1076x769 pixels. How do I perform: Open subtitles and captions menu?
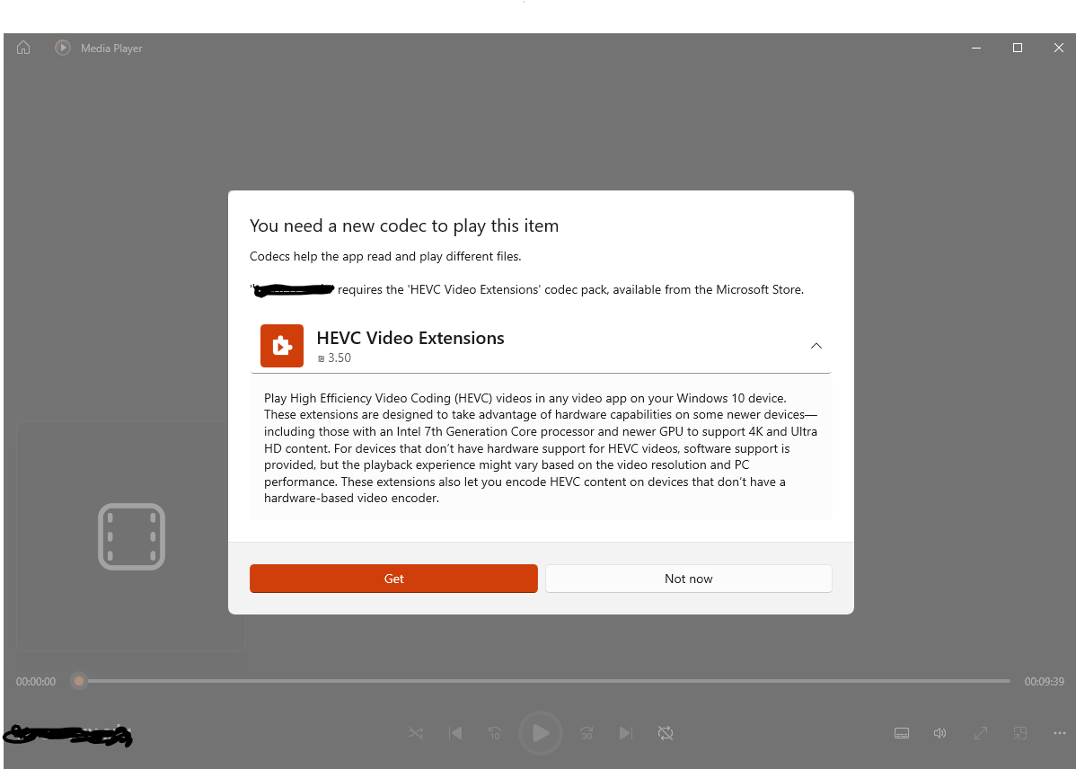click(x=902, y=733)
